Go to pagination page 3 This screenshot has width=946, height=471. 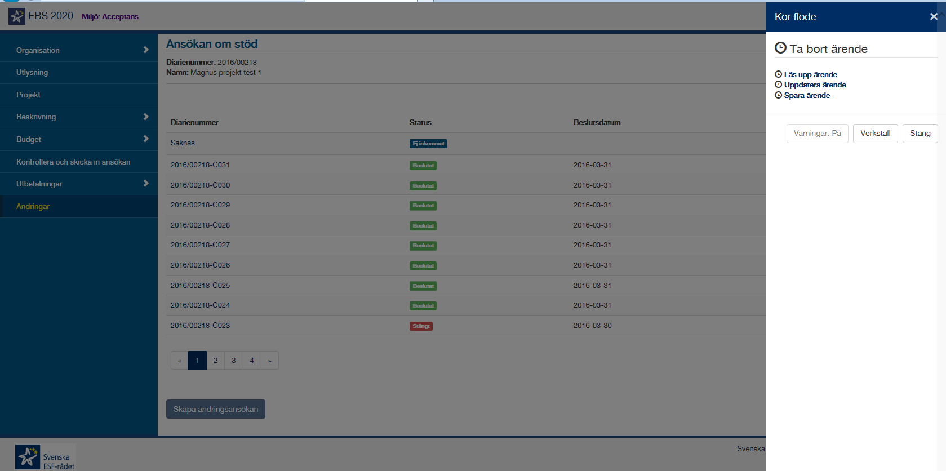(234, 361)
